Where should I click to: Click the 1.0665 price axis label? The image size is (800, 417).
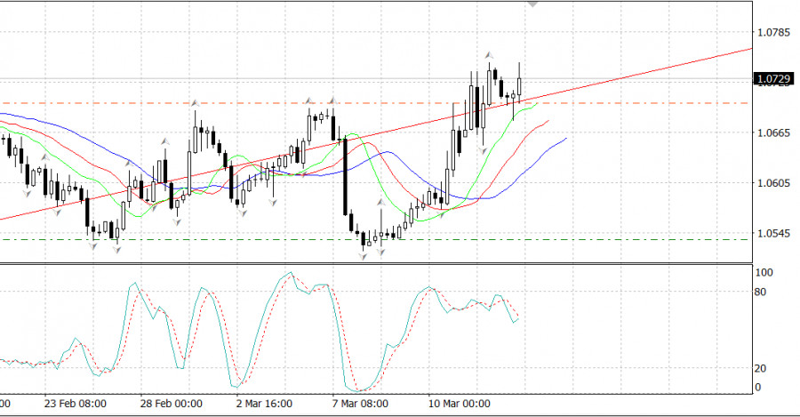tap(772, 133)
